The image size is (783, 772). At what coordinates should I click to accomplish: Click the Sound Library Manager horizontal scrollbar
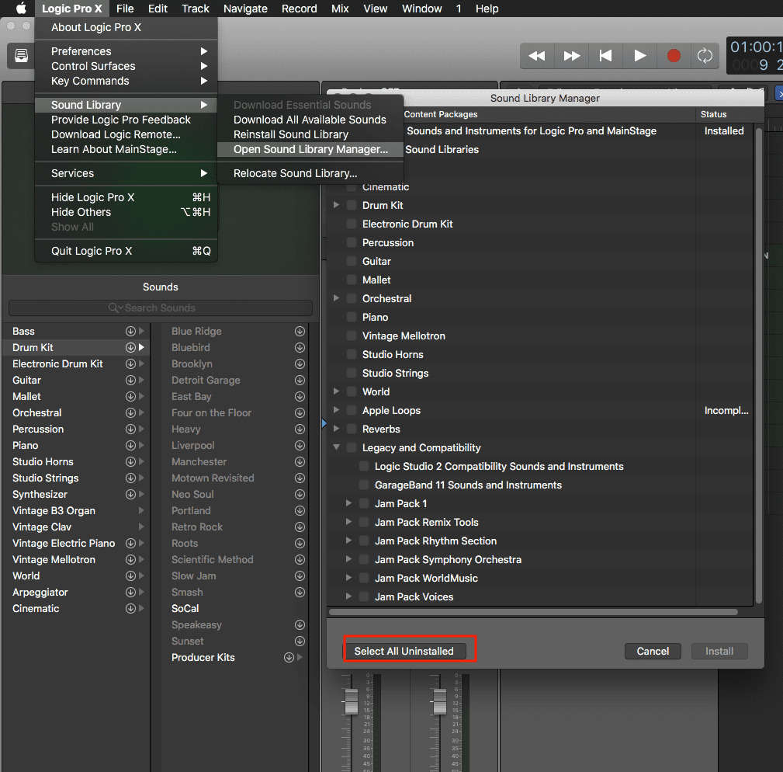pos(533,612)
